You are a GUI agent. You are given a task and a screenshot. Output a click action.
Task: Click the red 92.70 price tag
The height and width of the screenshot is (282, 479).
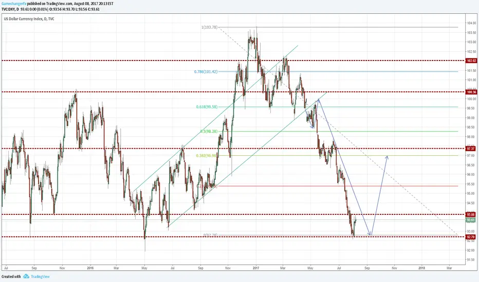(x=471, y=237)
